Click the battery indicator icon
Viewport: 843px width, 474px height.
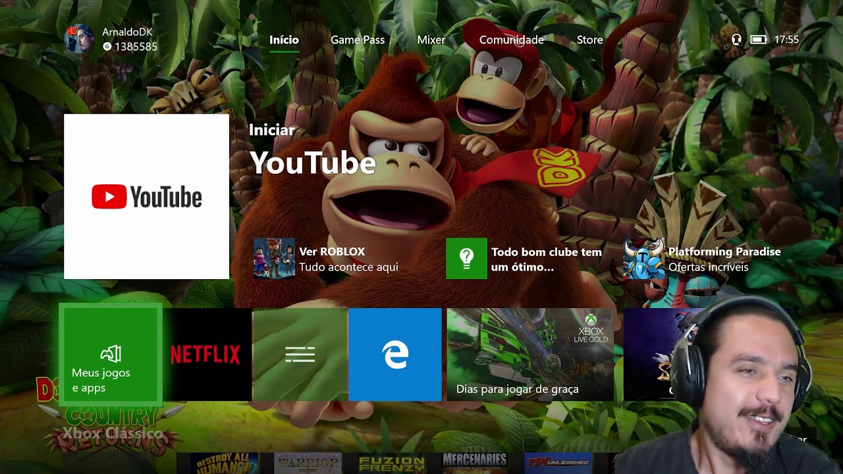tap(759, 39)
